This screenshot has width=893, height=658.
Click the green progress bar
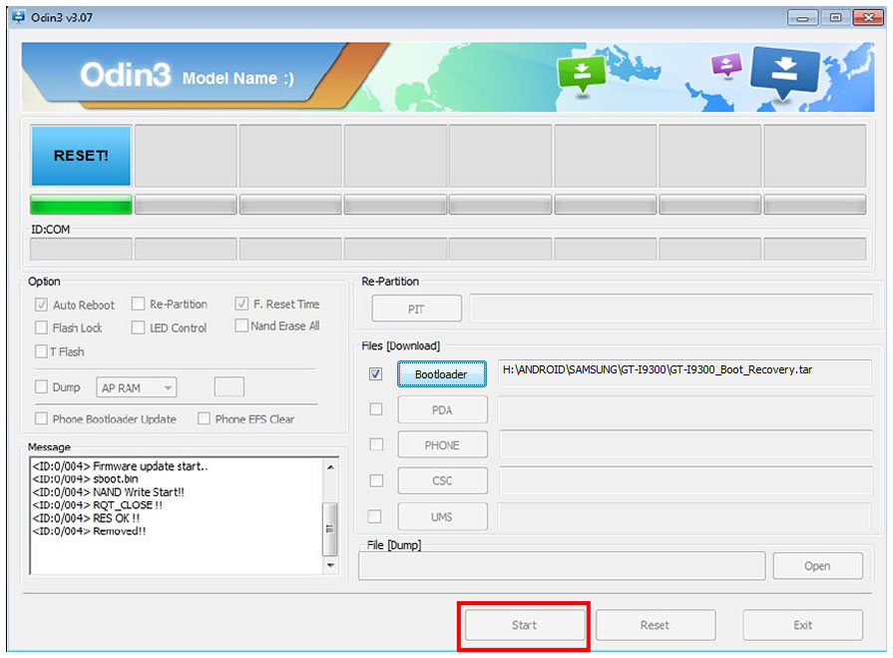tap(80, 205)
